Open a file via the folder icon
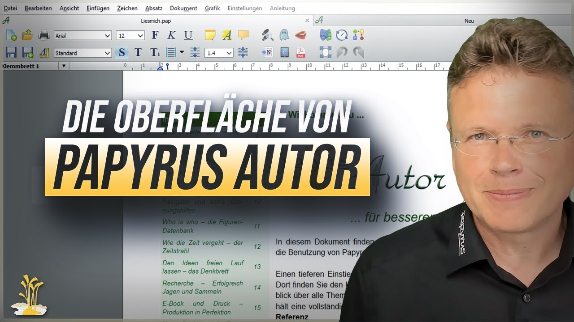Image resolution: width=574 pixels, height=322 pixels. [x=28, y=35]
